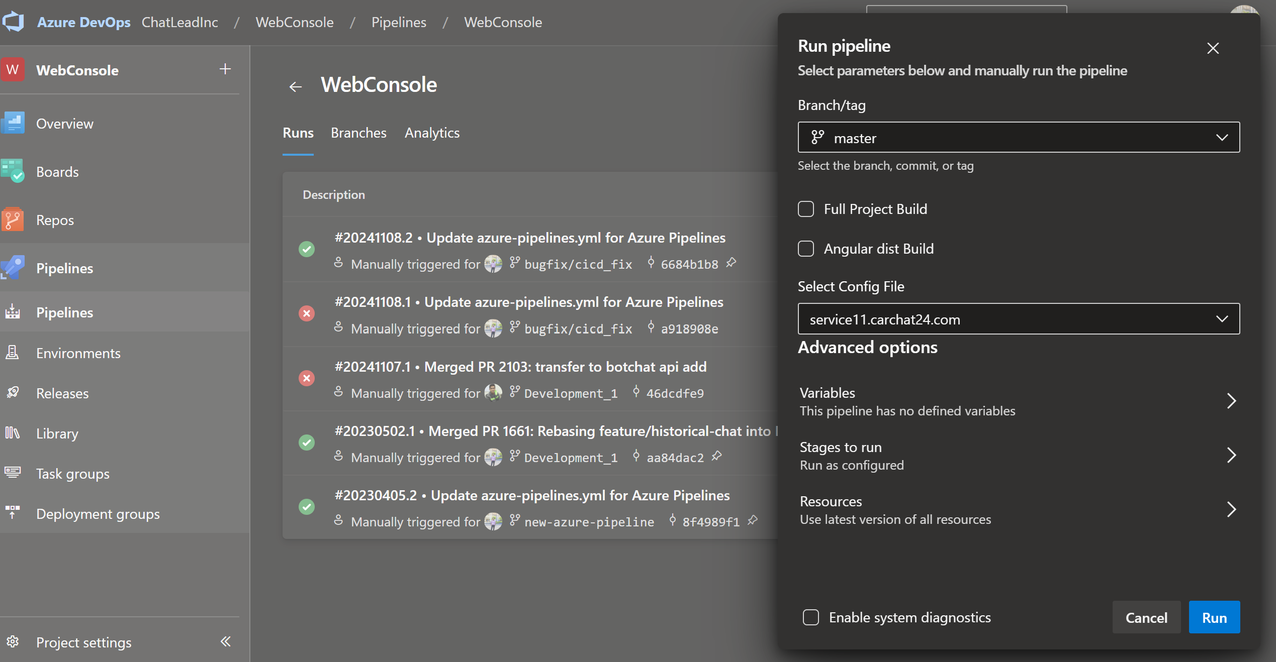Open Select Config File dropdown
Screen dimensions: 1276x662
click(x=1019, y=319)
